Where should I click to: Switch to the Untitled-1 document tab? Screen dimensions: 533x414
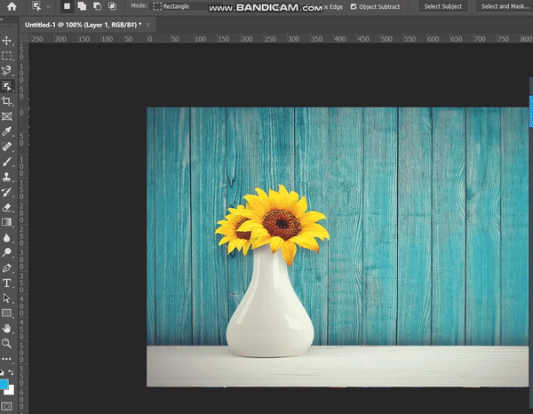83,25
